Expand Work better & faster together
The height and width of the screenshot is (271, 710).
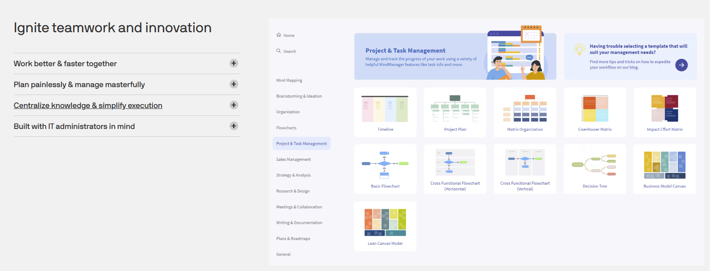tap(234, 63)
